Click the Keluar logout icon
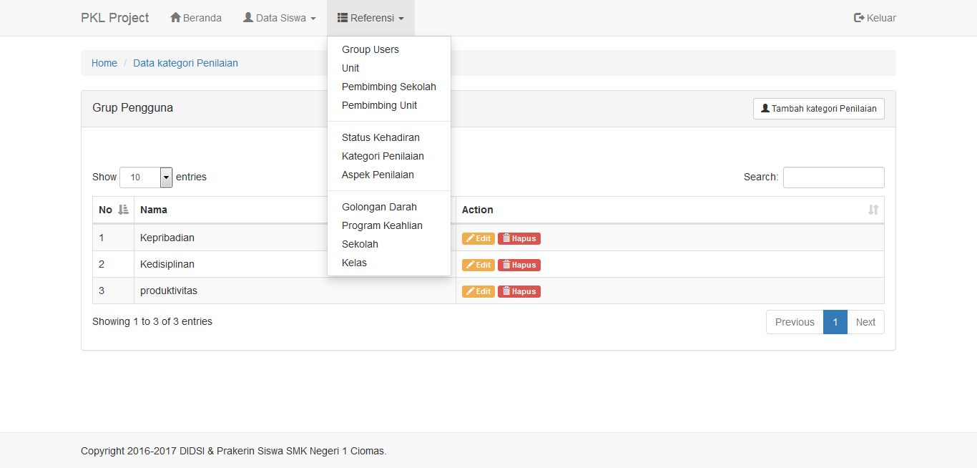This screenshot has height=468, width=977. [x=859, y=18]
